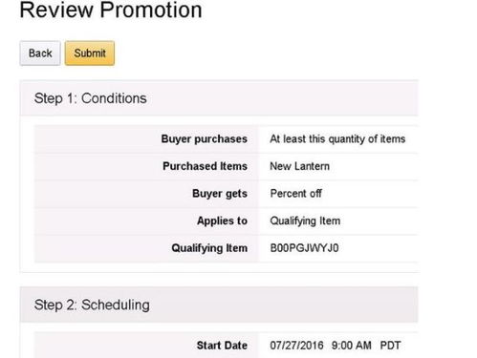Select the PDT timezone text
Image resolution: width=477 pixels, height=358 pixels.
pos(390,346)
